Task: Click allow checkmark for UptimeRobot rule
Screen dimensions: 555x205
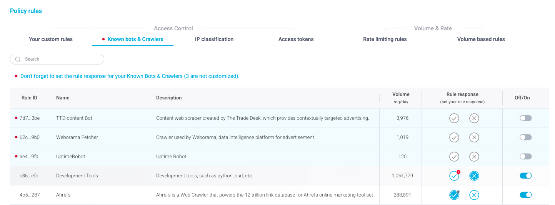Action: [x=454, y=157]
